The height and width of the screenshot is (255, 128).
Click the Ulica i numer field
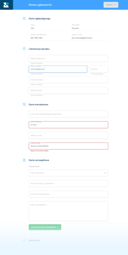tap(58, 69)
